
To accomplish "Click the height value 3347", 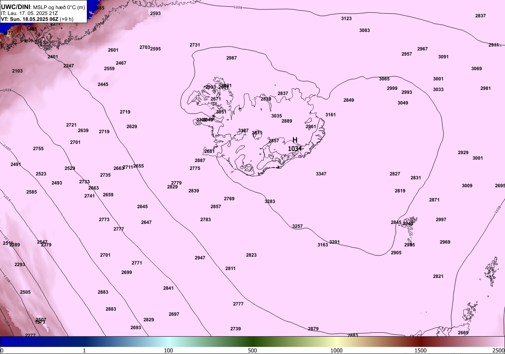I will 321,174.
